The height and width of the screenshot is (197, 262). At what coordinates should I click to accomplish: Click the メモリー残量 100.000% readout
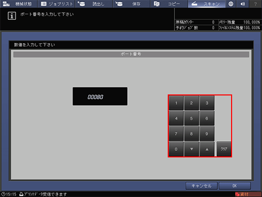point(240,22)
